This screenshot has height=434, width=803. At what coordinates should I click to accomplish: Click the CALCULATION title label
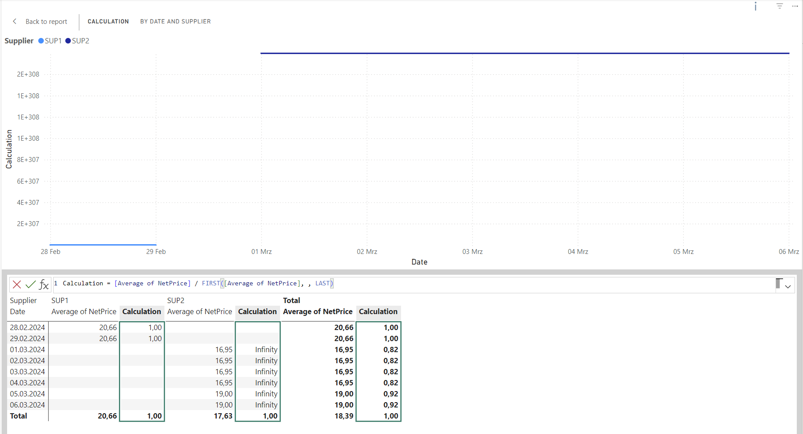coord(108,21)
